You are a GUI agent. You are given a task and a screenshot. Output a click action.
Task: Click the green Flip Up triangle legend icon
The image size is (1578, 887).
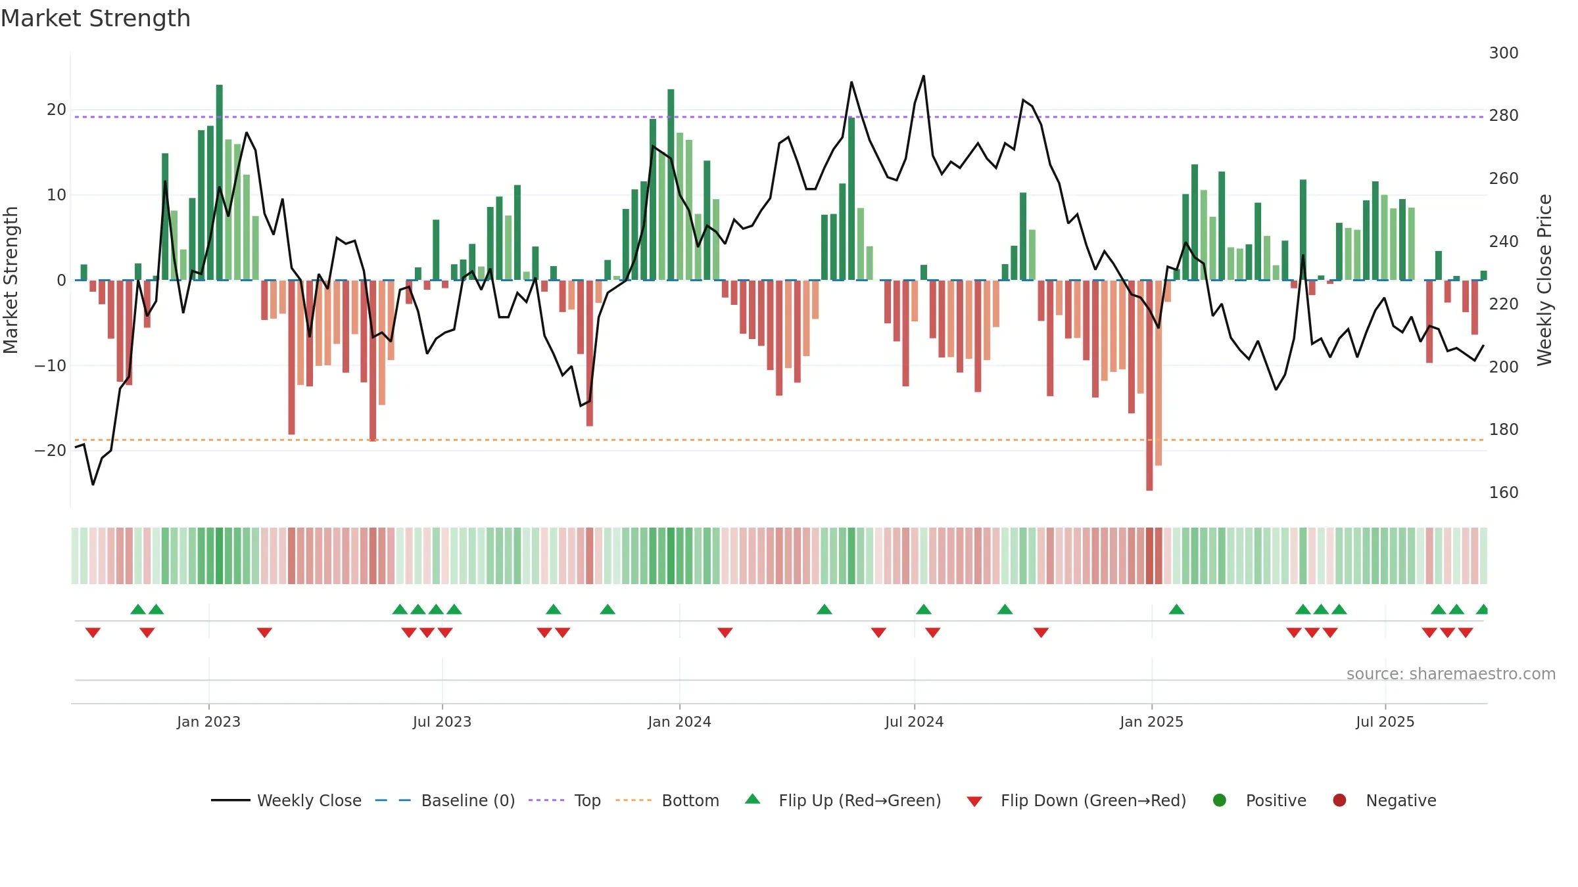click(x=753, y=799)
